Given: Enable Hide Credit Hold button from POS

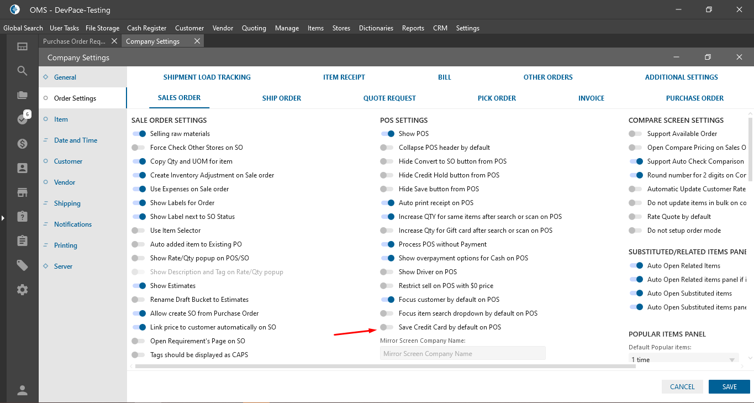Looking at the screenshot, I should click(x=388, y=175).
